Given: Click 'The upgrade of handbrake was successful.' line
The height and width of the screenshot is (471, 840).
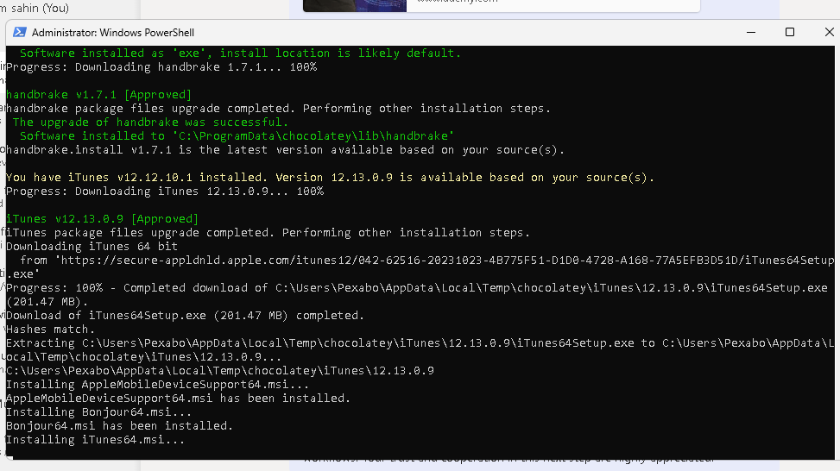Looking at the screenshot, I should point(150,122).
